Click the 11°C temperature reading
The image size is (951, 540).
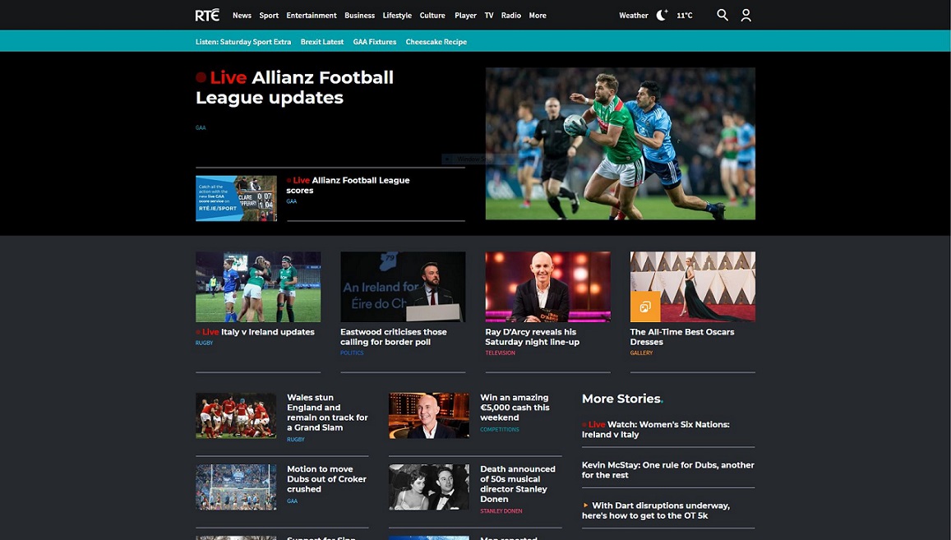click(x=685, y=16)
